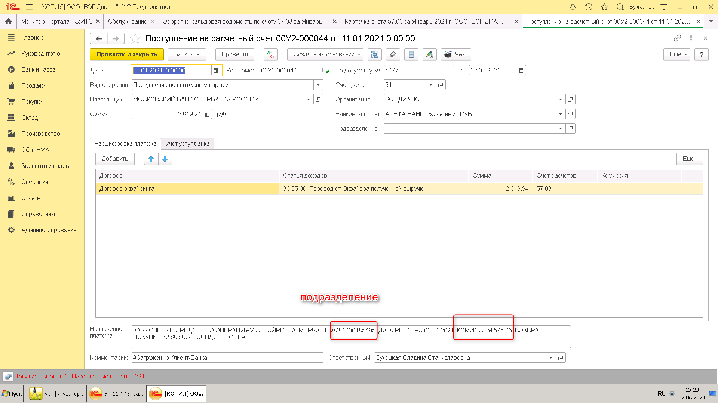Click into the Комментарий input field

(227, 358)
